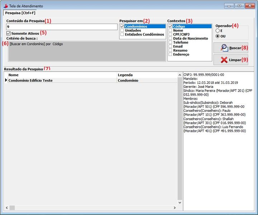Click the Conteúdo da Pesquisa input field
The image size is (258, 215).
[62, 27]
